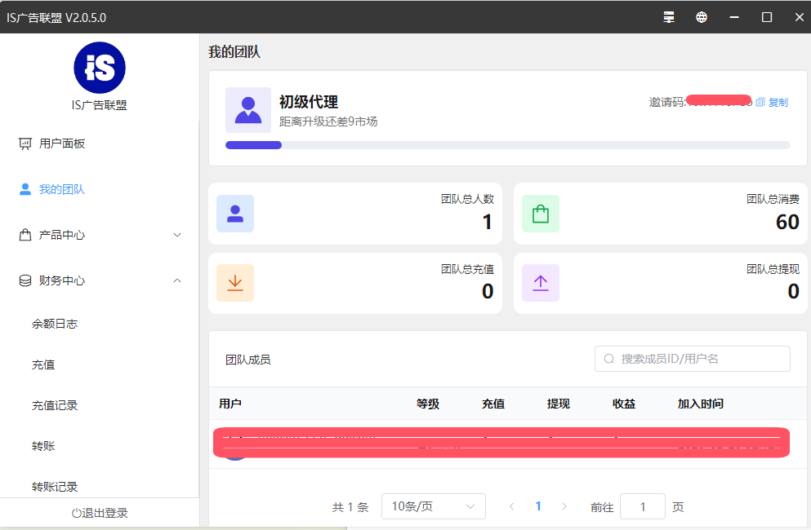Expand the 产品中心 menu

(100, 235)
